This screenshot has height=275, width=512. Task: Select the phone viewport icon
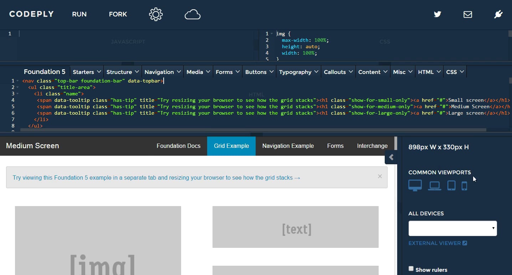pos(464,186)
